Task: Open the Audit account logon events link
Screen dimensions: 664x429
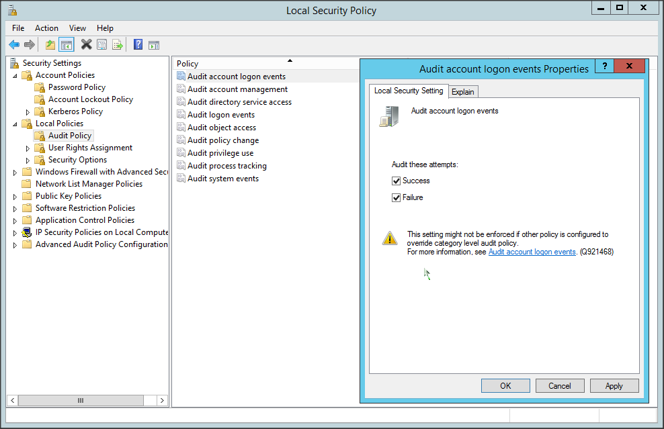Action: click(x=532, y=252)
